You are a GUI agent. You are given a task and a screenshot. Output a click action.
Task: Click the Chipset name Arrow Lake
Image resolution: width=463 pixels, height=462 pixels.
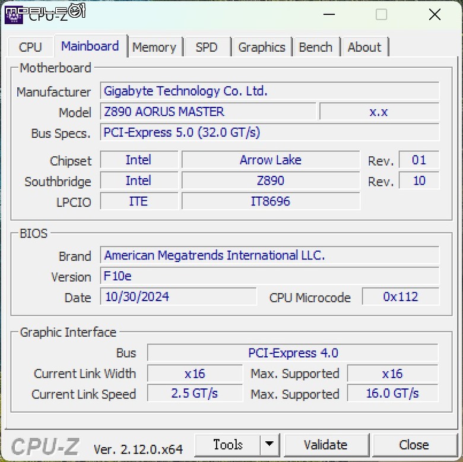click(271, 160)
